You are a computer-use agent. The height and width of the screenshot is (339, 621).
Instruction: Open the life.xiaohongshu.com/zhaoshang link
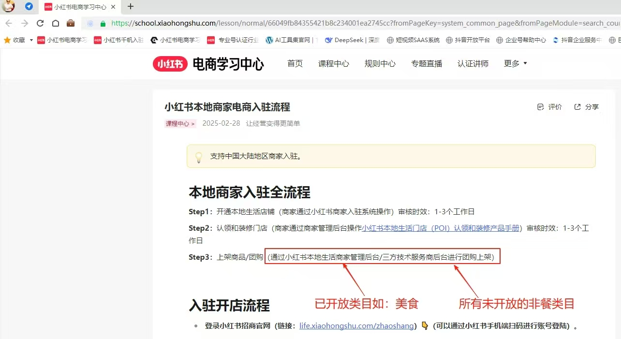[357, 326]
